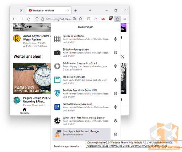Go forward with the forward arrow
The height and width of the screenshot is (152, 182).
(x=22, y=19)
